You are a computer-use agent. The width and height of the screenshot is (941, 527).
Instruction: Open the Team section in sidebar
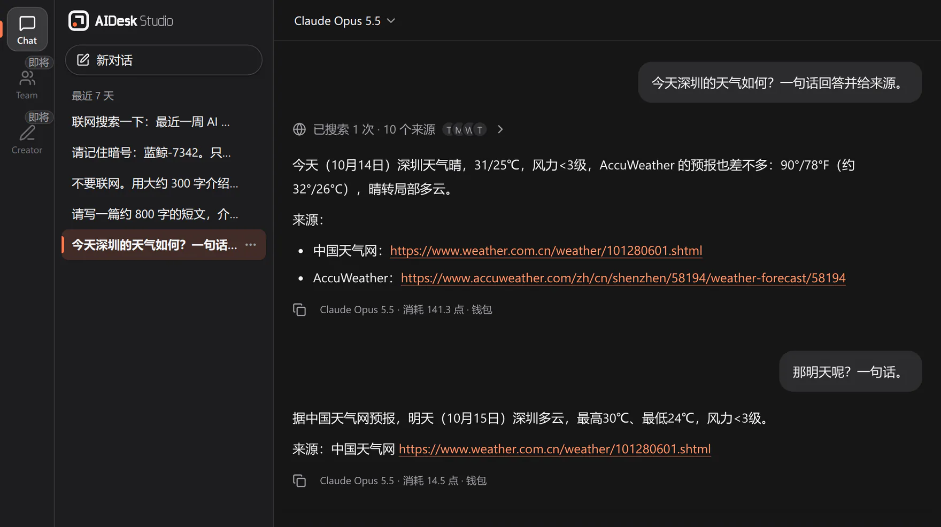tap(27, 84)
